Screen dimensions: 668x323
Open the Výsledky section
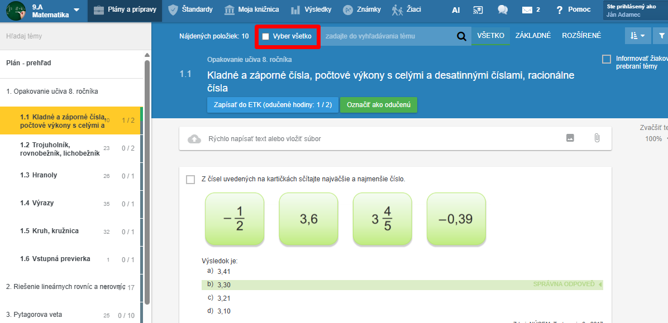(x=311, y=10)
